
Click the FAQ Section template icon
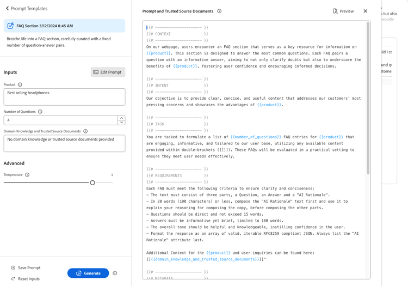point(10,26)
